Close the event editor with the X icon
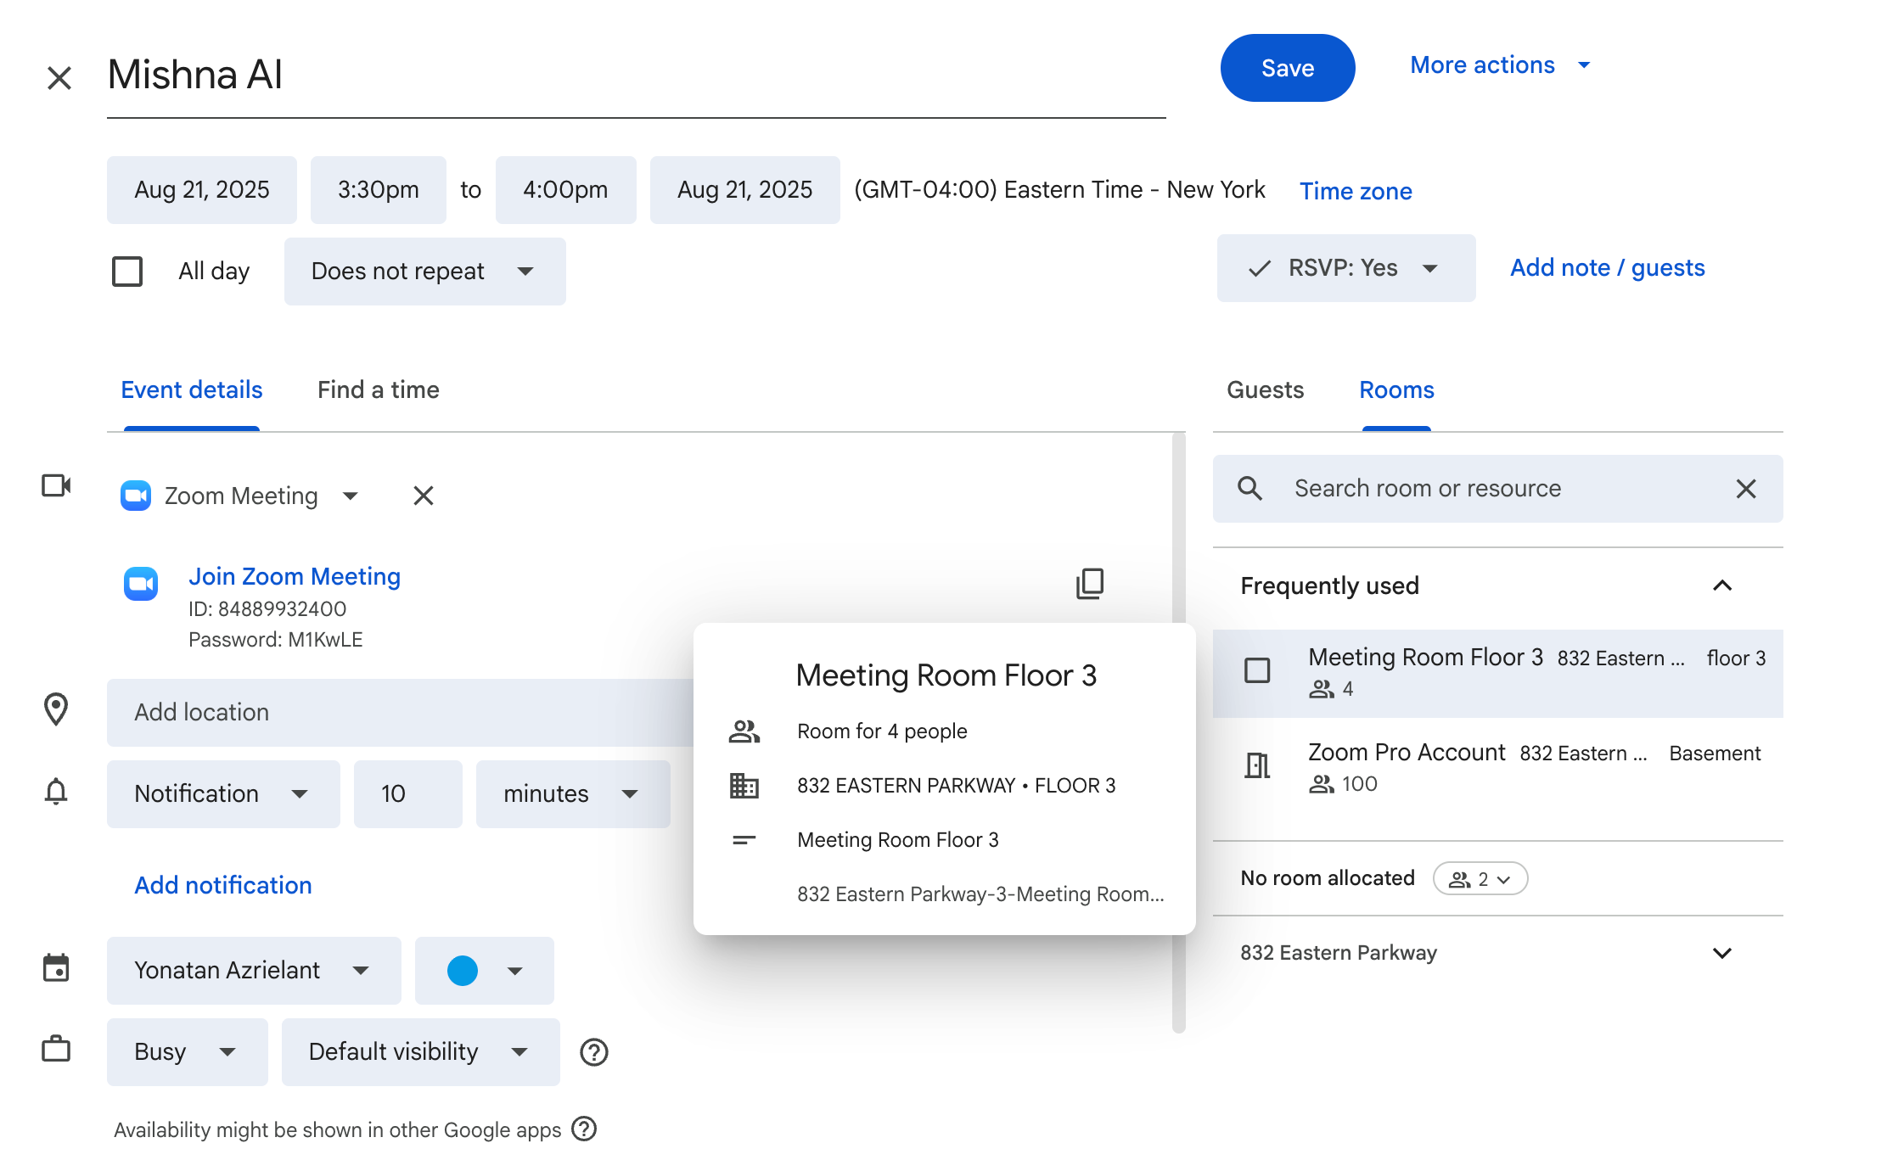Viewport: 1898px width, 1171px height. tap(59, 78)
